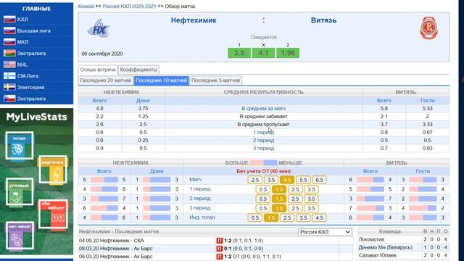Image resolution: width=464 pixels, height=261 pixels.
Task: Click Витязь team name heading
Action: 323,20
